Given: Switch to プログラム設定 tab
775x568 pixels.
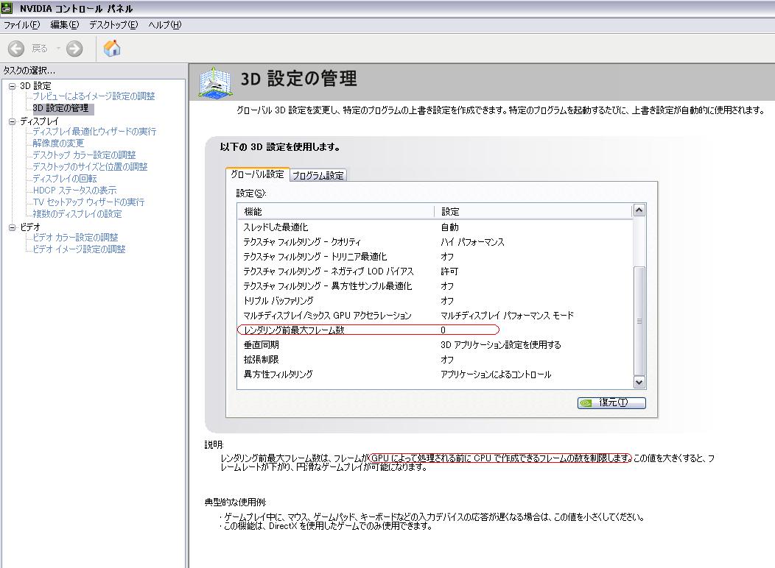Looking at the screenshot, I should click(x=318, y=175).
